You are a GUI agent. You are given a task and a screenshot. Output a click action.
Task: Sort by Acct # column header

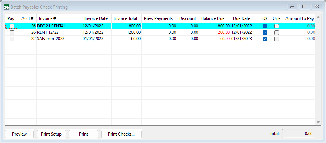[x=28, y=18]
